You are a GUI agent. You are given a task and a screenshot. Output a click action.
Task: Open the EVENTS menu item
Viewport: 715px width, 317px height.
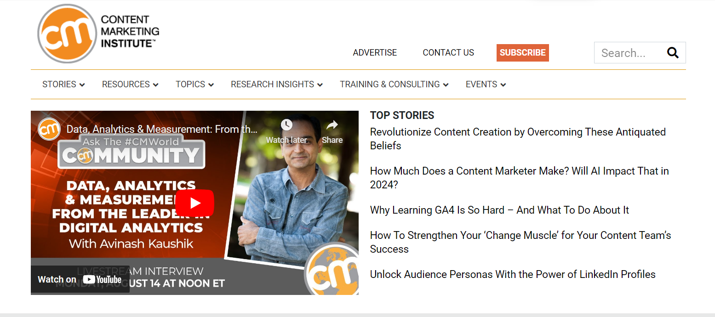481,85
